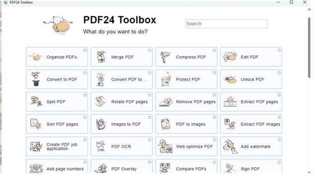The width and height of the screenshot is (315, 185).
Task: Click the Compare PDFs icon
Action: click(x=165, y=168)
